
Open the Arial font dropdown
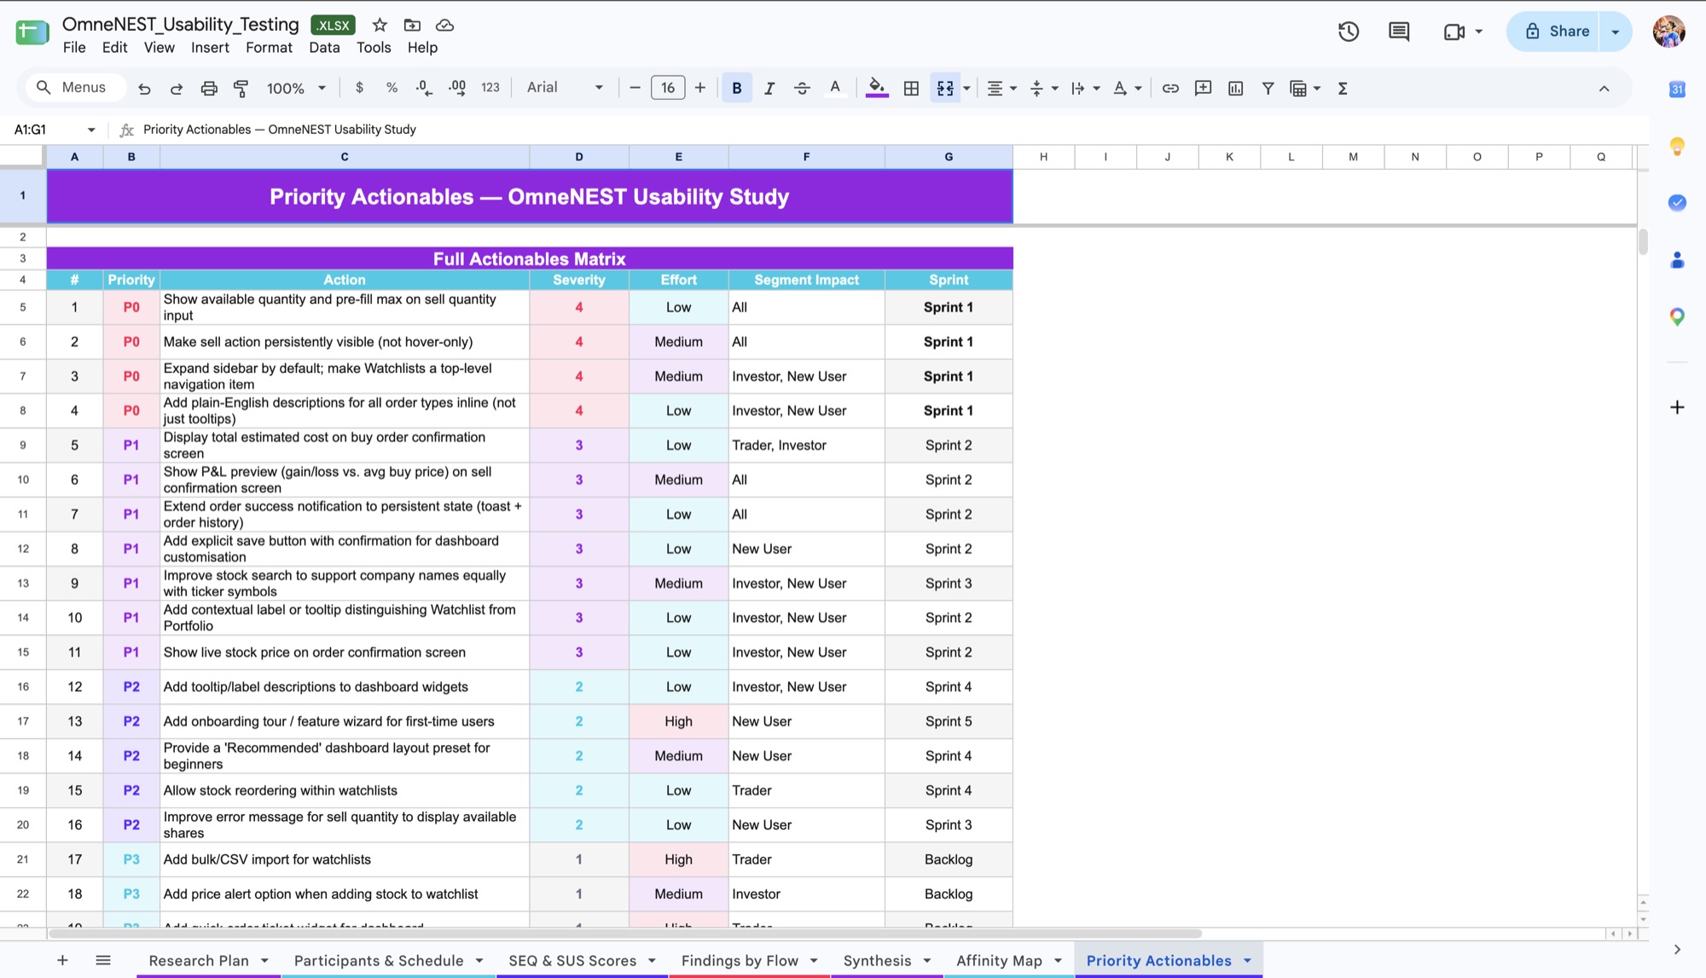[x=565, y=88]
